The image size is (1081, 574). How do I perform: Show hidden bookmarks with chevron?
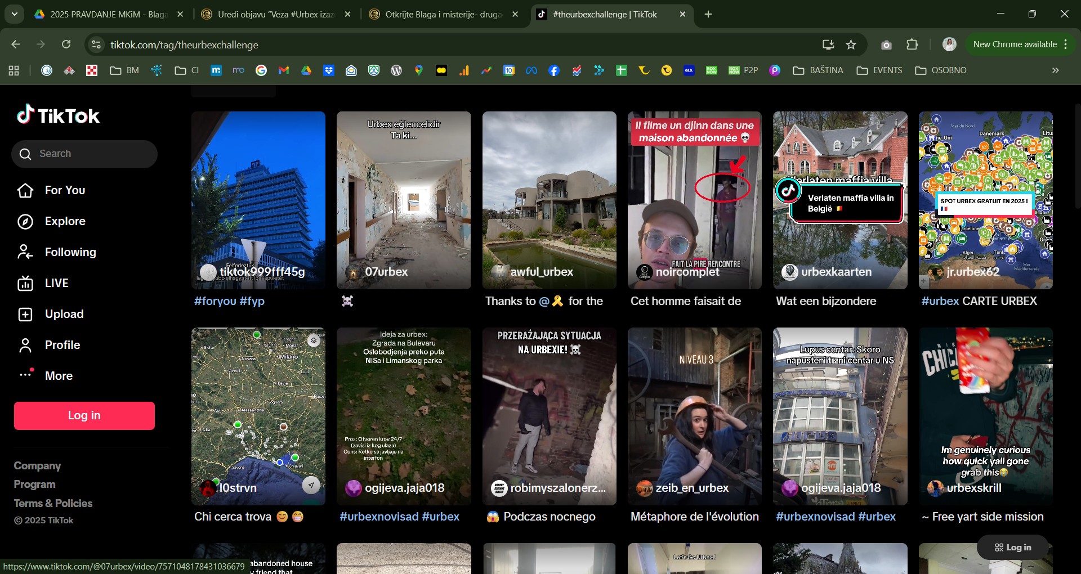click(1055, 70)
